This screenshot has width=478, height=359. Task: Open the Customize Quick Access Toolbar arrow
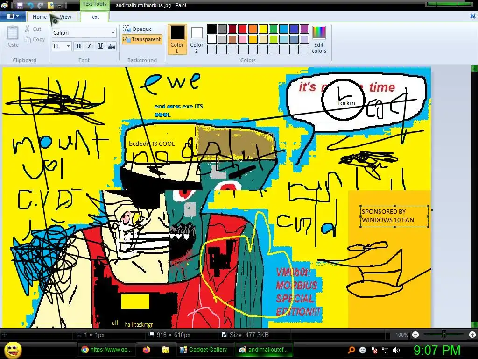(x=60, y=6)
